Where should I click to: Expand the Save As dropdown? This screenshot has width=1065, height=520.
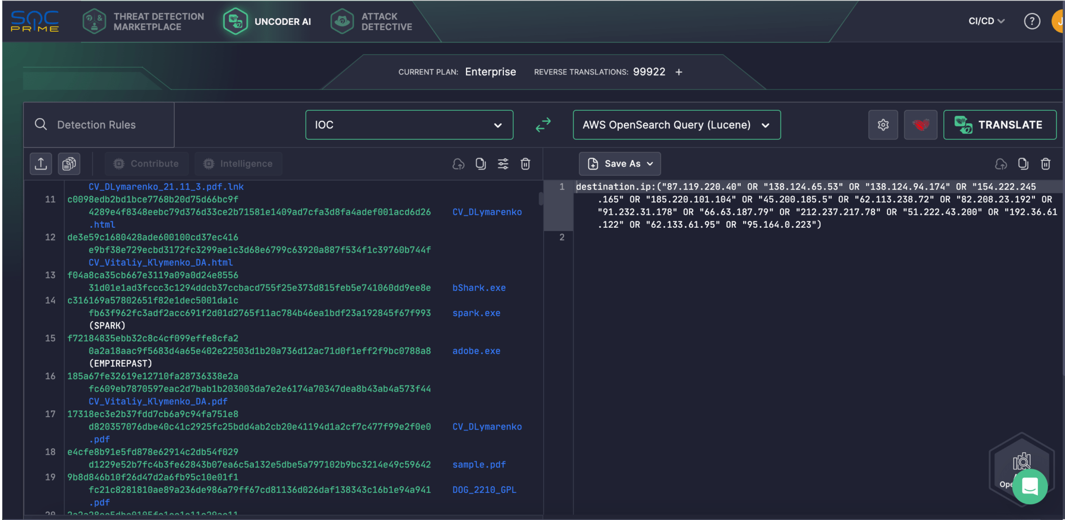coord(619,164)
